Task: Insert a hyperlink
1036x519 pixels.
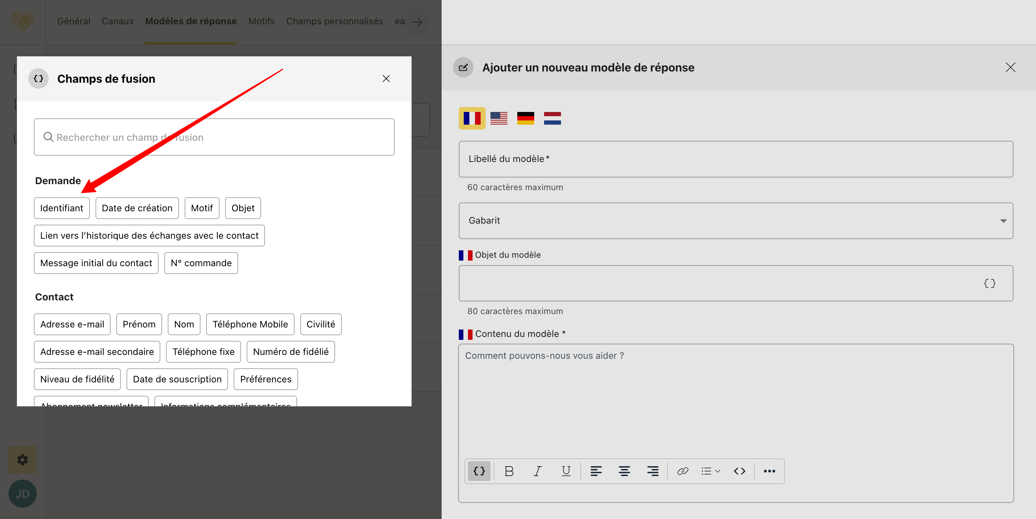Action: pyautogui.click(x=683, y=471)
